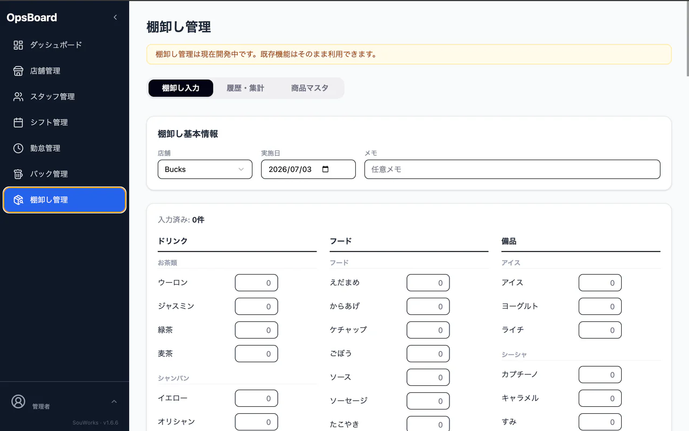Click the page vertical scrollbar
The width and height of the screenshot is (689, 431).
pos(687,39)
